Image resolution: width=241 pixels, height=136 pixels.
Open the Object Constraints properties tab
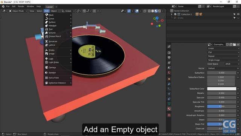(x=169, y=99)
